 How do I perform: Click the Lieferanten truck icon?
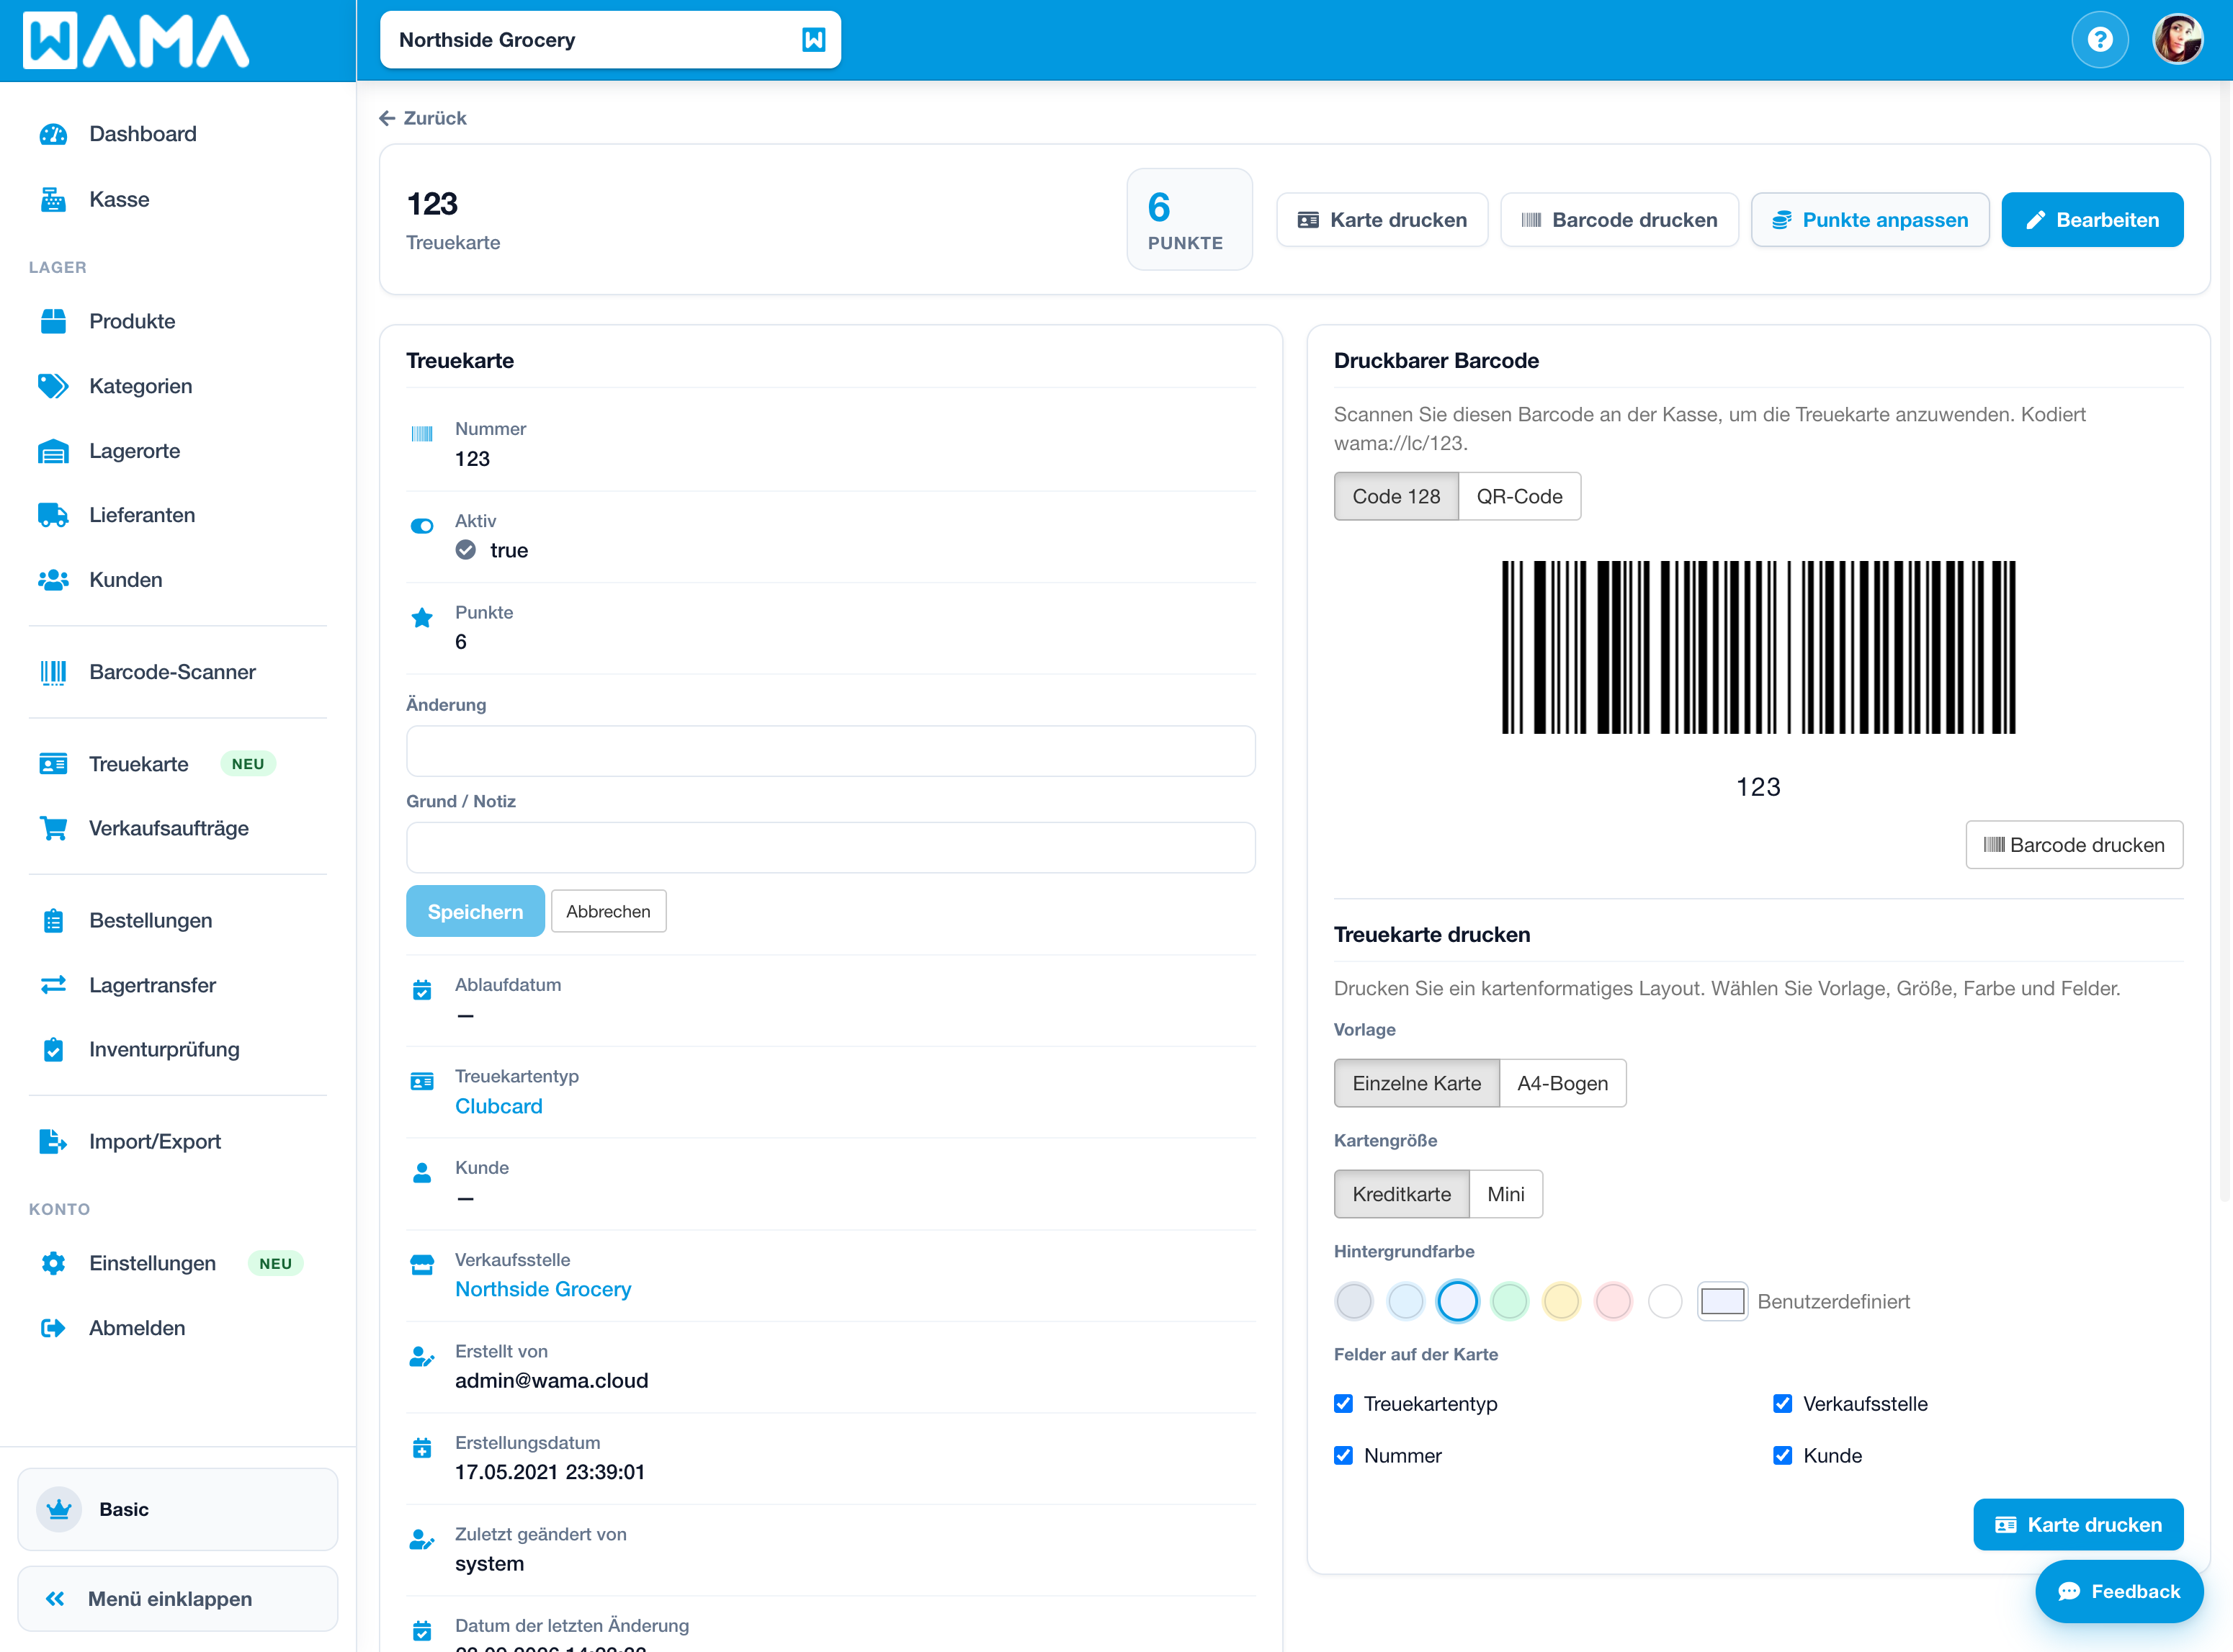point(53,515)
